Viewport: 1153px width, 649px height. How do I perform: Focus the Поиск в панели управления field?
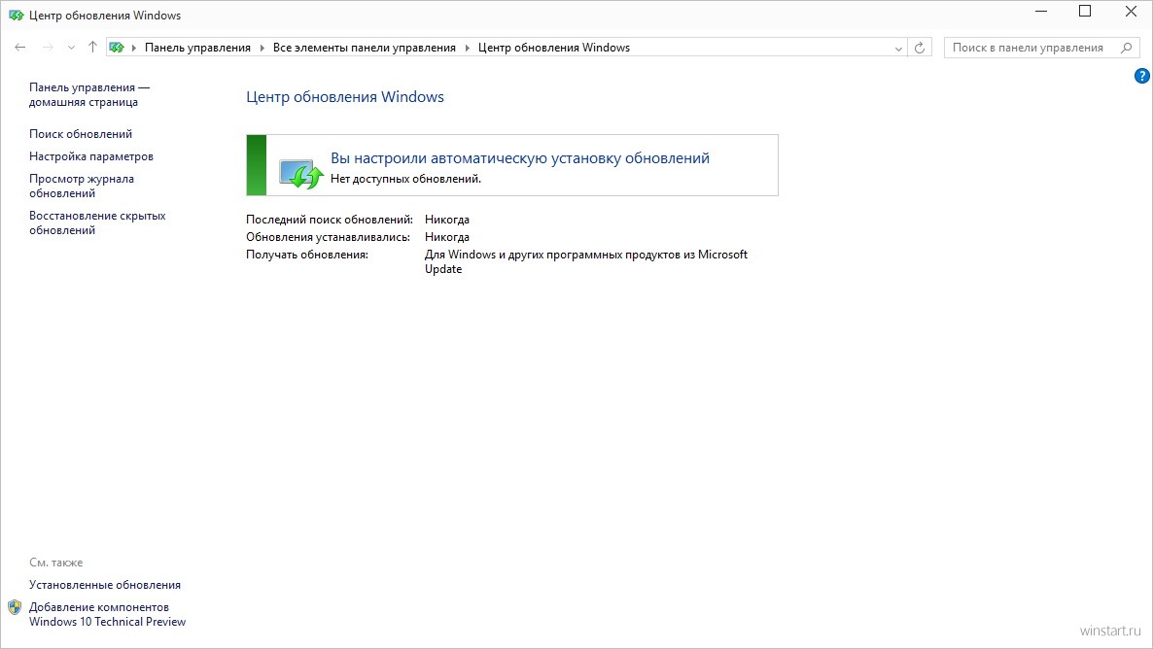(x=1041, y=48)
